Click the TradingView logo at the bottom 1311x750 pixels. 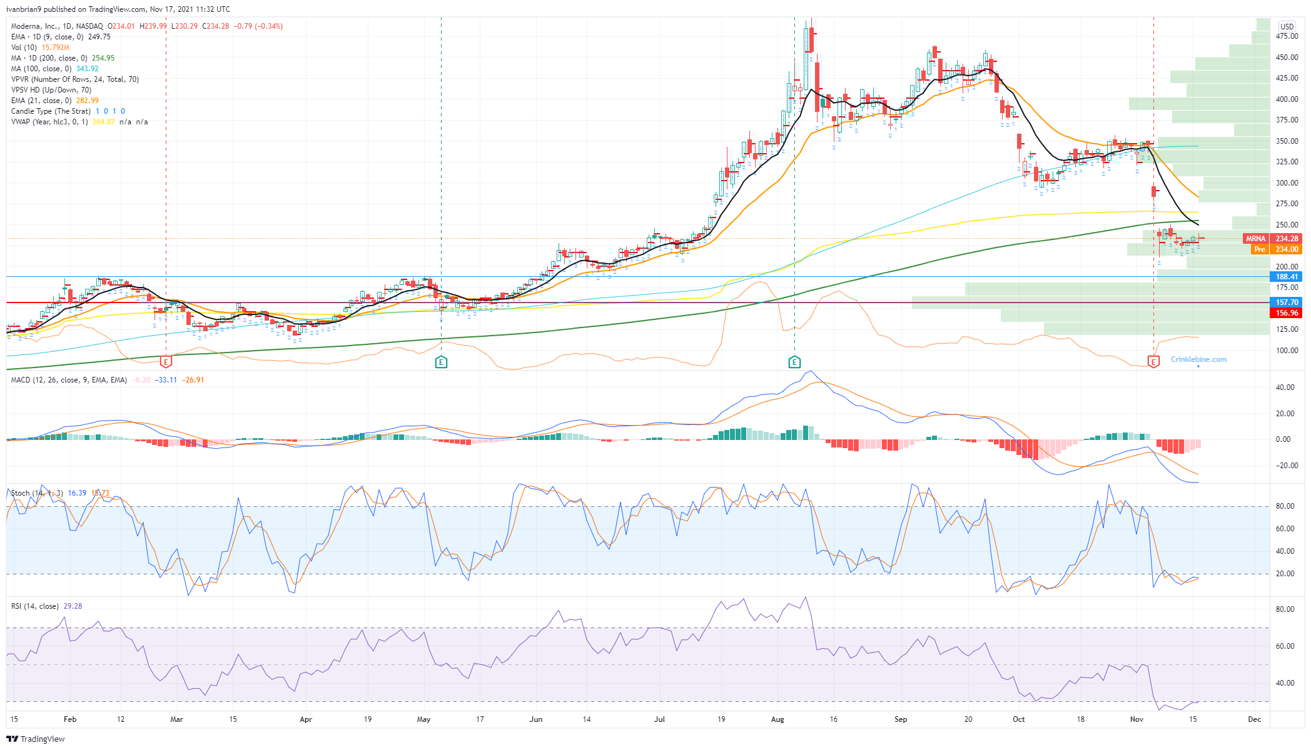click(36, 739)
